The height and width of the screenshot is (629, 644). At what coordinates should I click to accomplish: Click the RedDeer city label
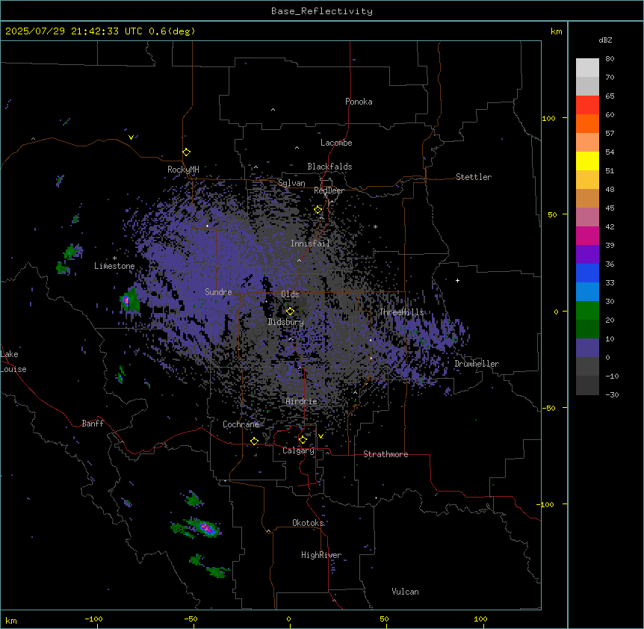coord(329,190)
